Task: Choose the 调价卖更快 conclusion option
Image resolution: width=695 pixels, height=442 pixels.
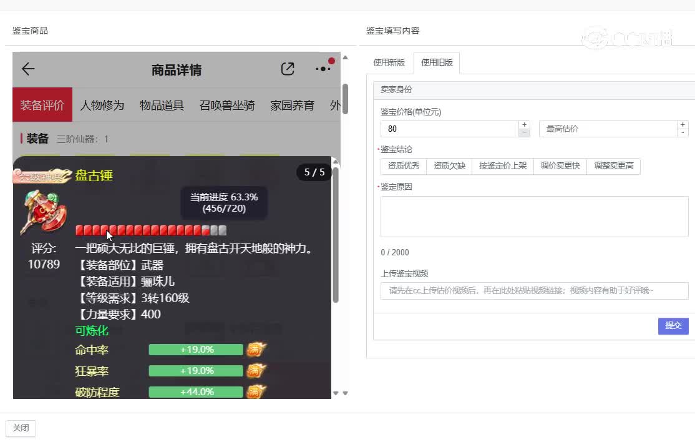Action: point(560,166)
